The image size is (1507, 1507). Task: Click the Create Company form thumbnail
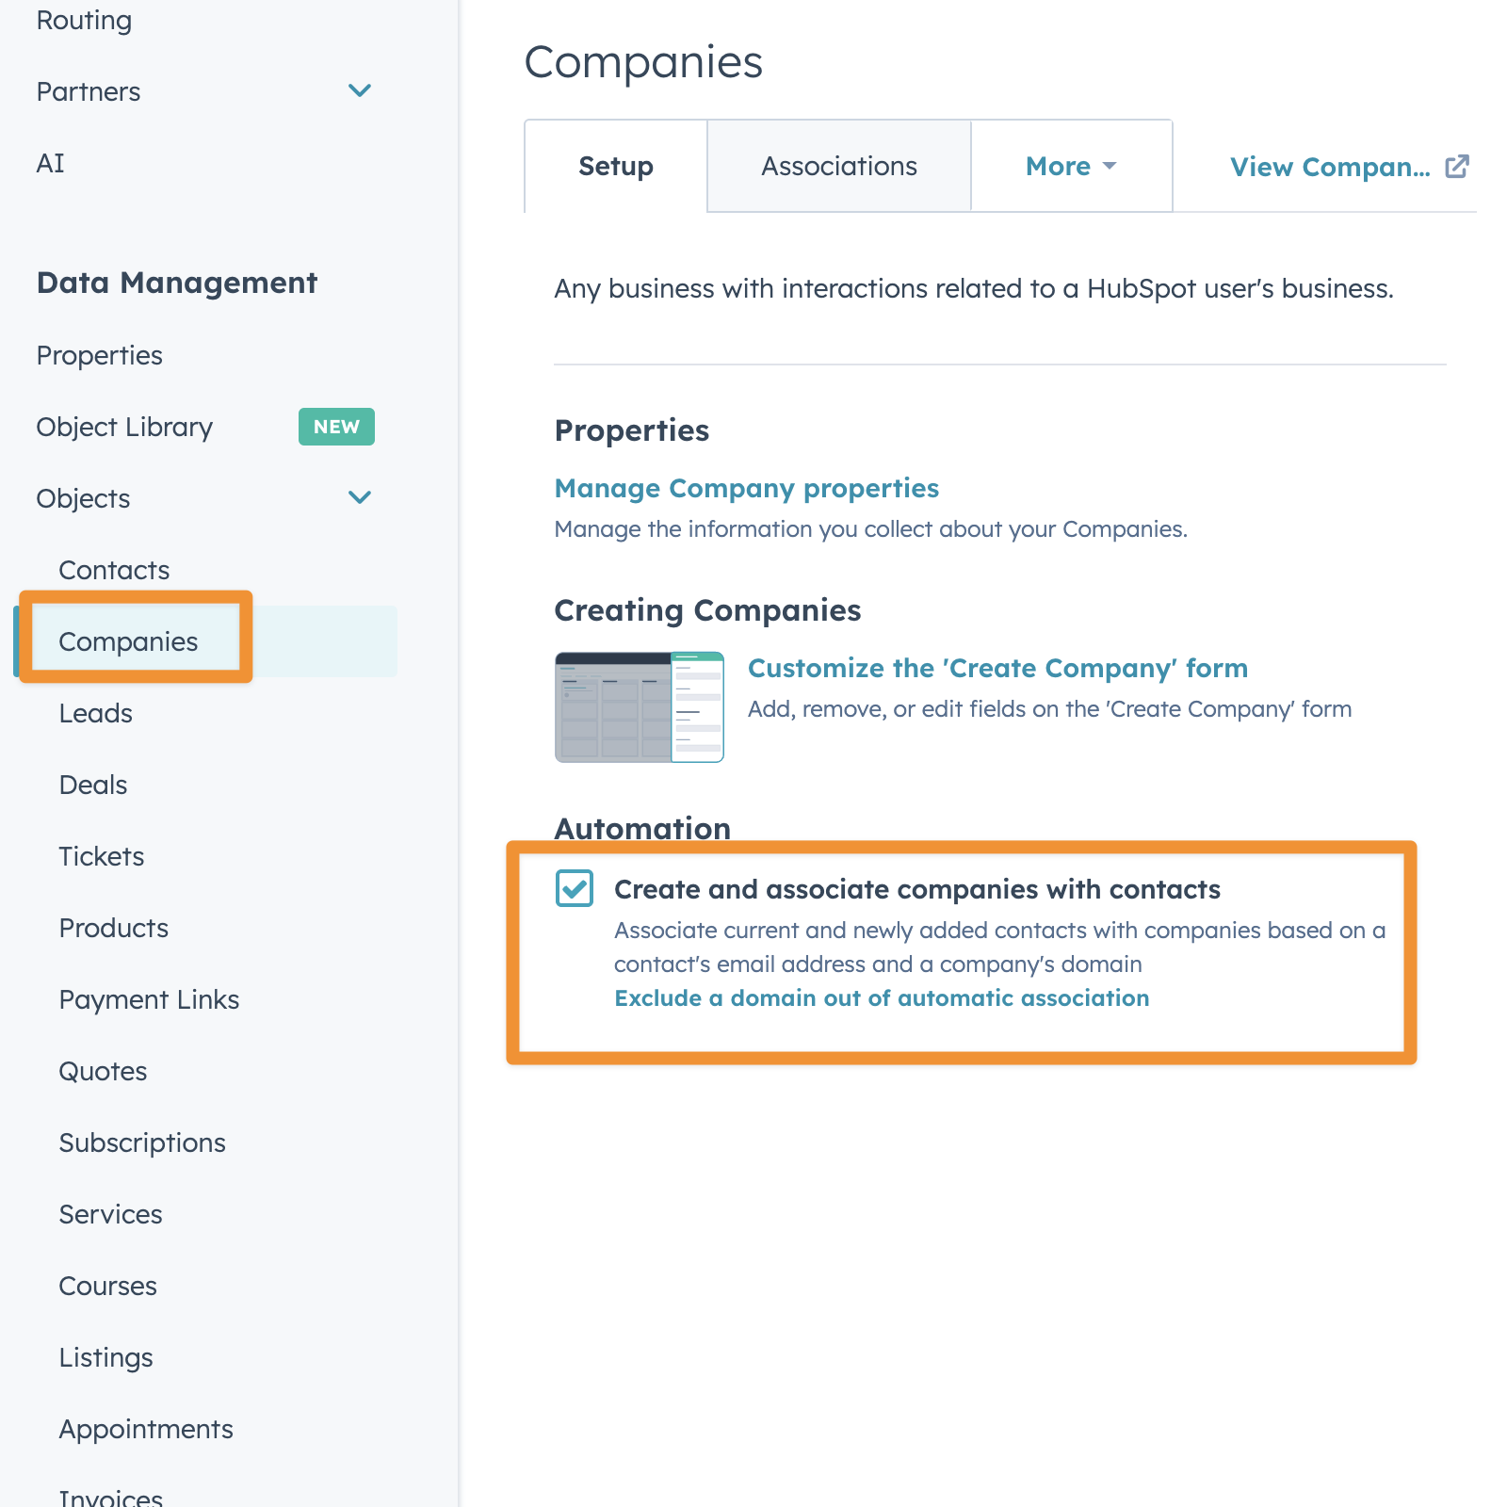640,706
